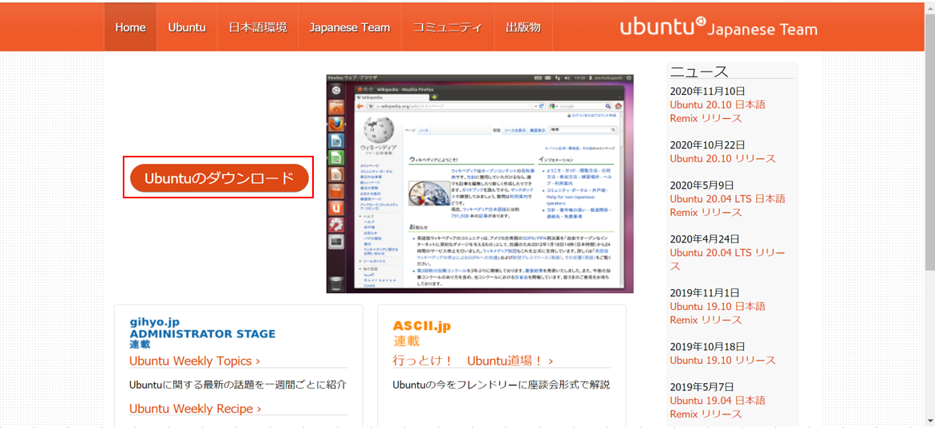Viewport: 935px width, 428px height.
Task: Open the Ubuntu 20.10 リリース news link
Action: [x=722, y=158]
